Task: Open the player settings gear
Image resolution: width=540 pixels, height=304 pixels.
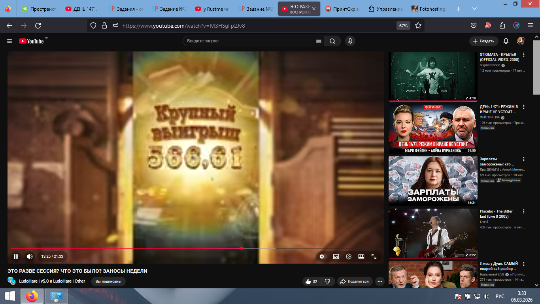Action: pyautogui.click(x=349, y=256)
